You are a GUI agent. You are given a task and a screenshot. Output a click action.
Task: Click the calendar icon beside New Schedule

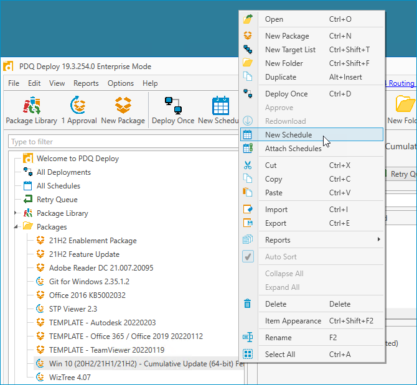coord(248,134)
